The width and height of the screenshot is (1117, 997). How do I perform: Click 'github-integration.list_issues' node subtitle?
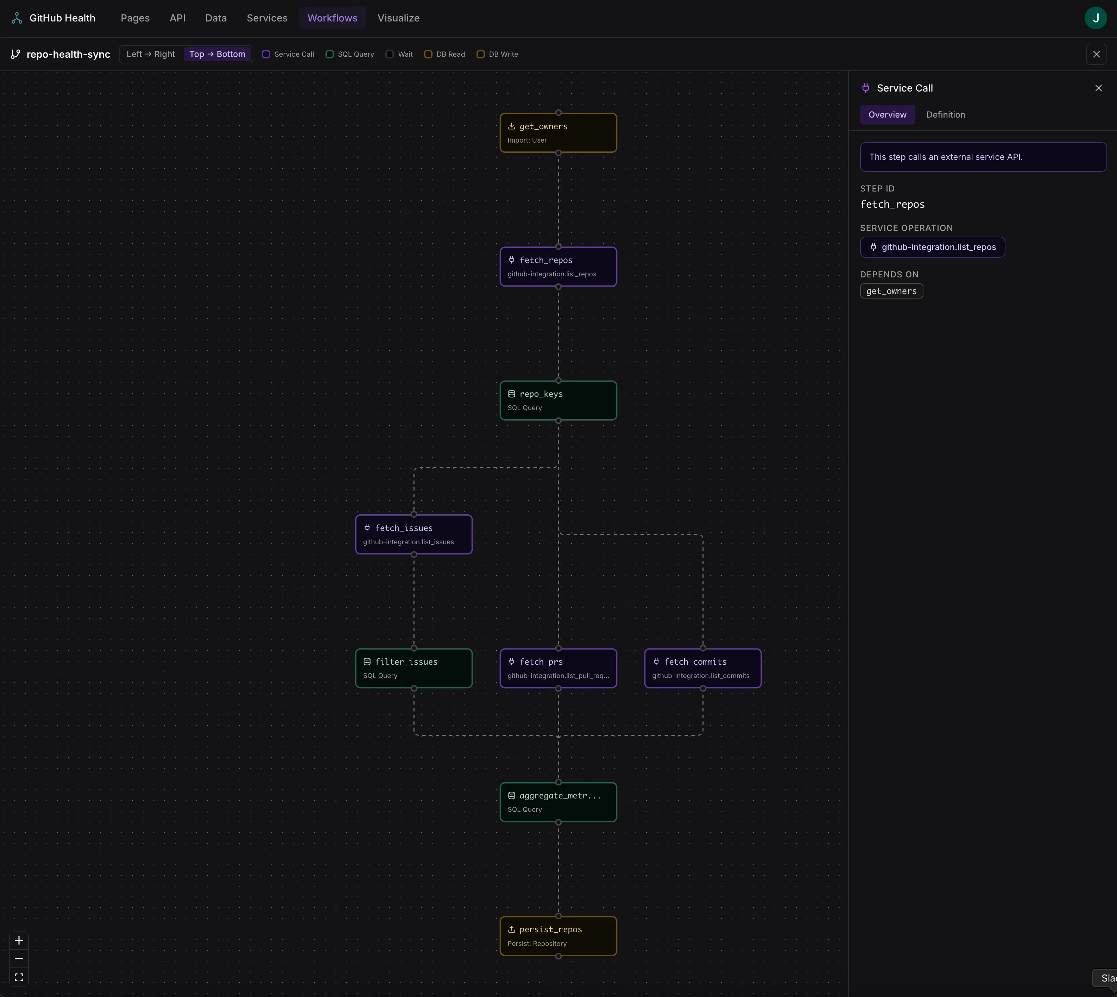click(408, 542)
